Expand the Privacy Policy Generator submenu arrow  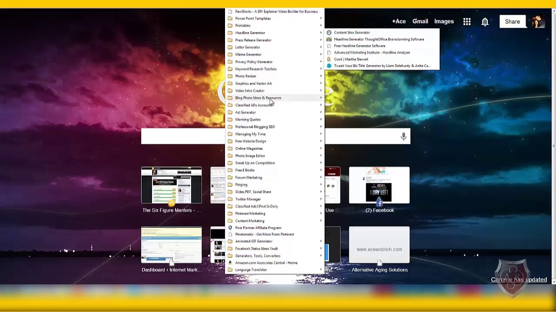(x=321, y=62)
